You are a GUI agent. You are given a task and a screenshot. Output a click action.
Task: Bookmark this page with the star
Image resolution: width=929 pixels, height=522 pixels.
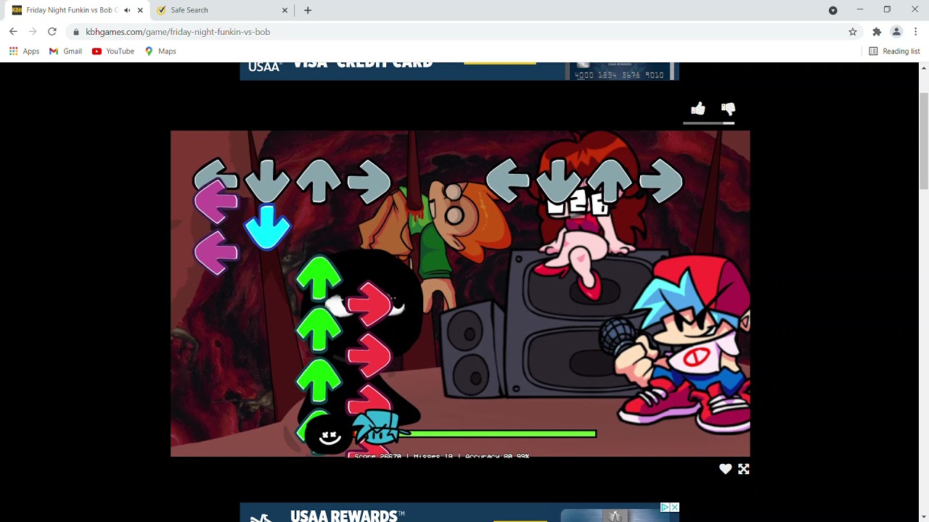pyautogui.click(x=853, y=32)
